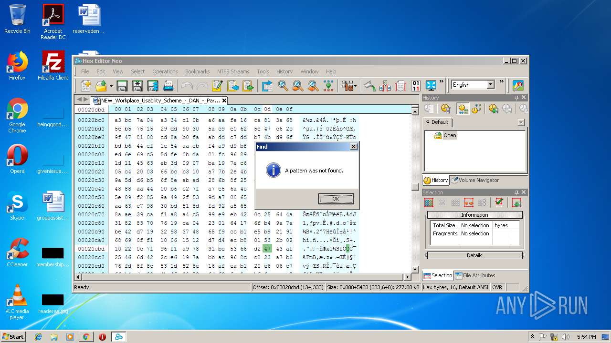Open the Edit menu

click(101, 71)
